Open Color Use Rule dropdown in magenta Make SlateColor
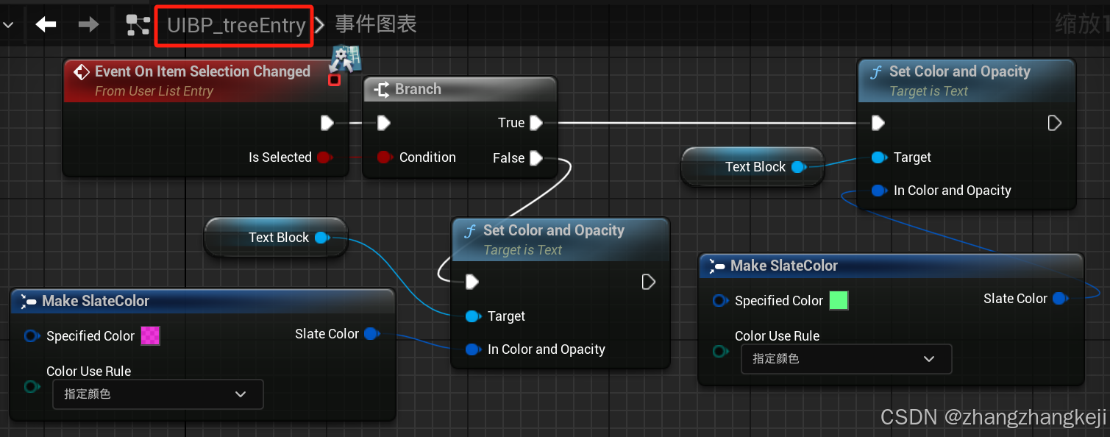Screen dimensions: 1110x437 tap(157, 394)
